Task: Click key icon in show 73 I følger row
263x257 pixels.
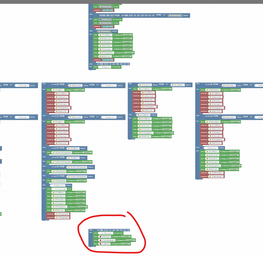Action: [x=54, y=122]
